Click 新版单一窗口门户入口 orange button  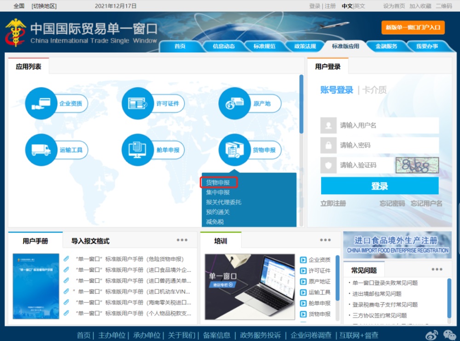click(x=413, y=28)
